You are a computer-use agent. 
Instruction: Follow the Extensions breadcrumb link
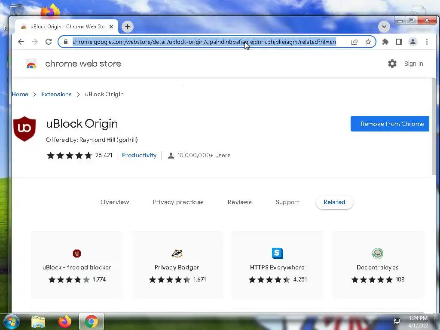56,94
